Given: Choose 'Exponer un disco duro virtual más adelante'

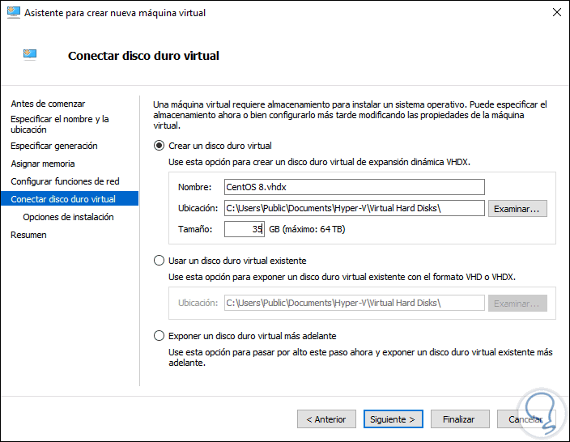Looking at the screenshot, I should (x=159, y=336).
